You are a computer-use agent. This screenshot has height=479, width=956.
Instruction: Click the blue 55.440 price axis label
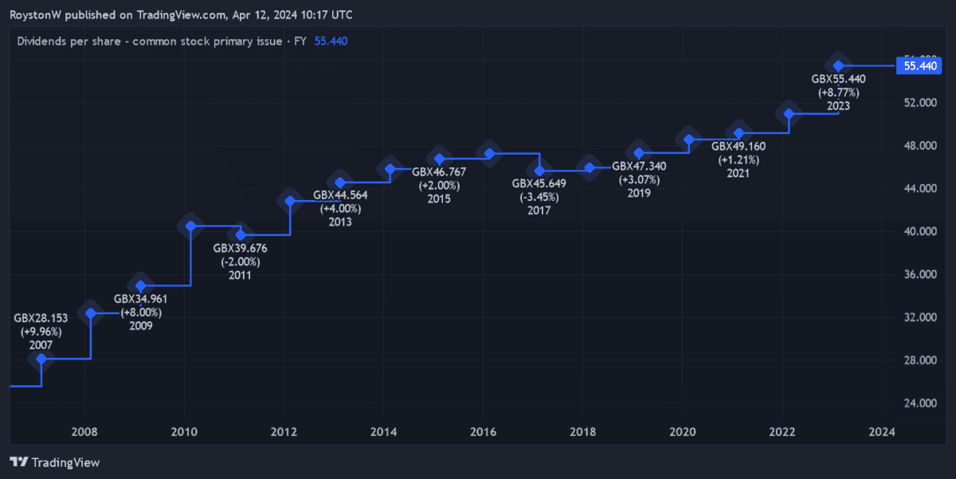click(919, 66)
